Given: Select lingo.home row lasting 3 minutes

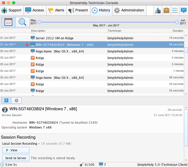Looking at the screenshot, I should (92, 51).
